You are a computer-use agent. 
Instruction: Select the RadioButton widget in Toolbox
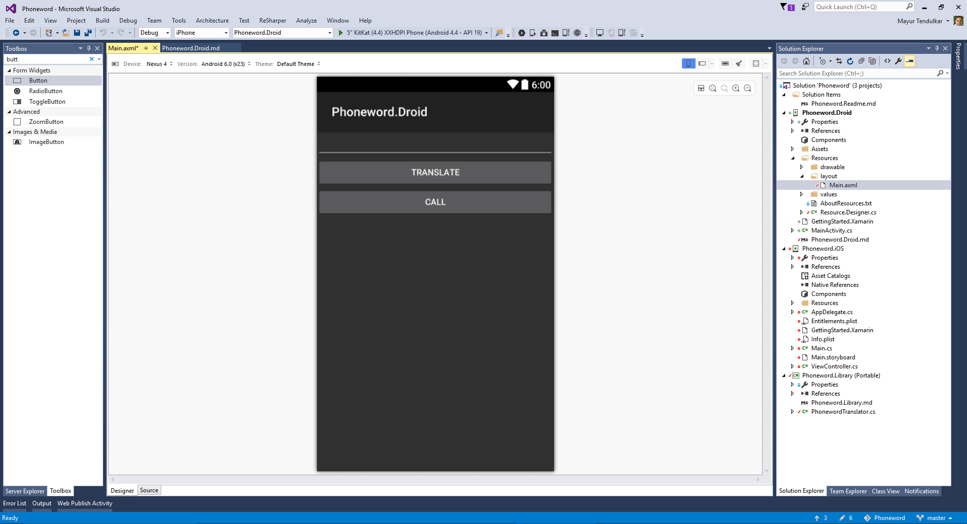pos(53,91)
